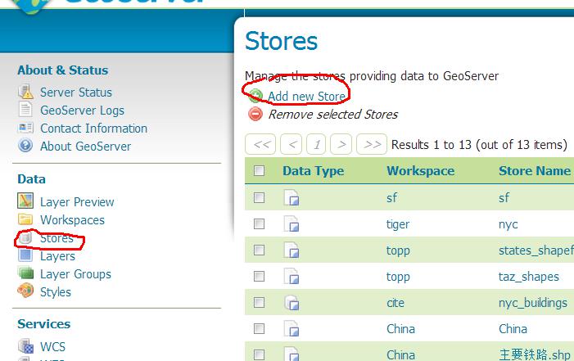Click China store name in China workspace
Viewport: 574px width, 361px height.
tap(513, 329)
